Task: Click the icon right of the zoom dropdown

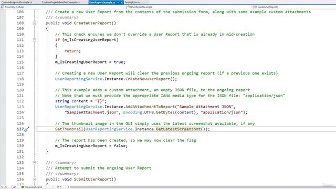Action: (14, 187)
